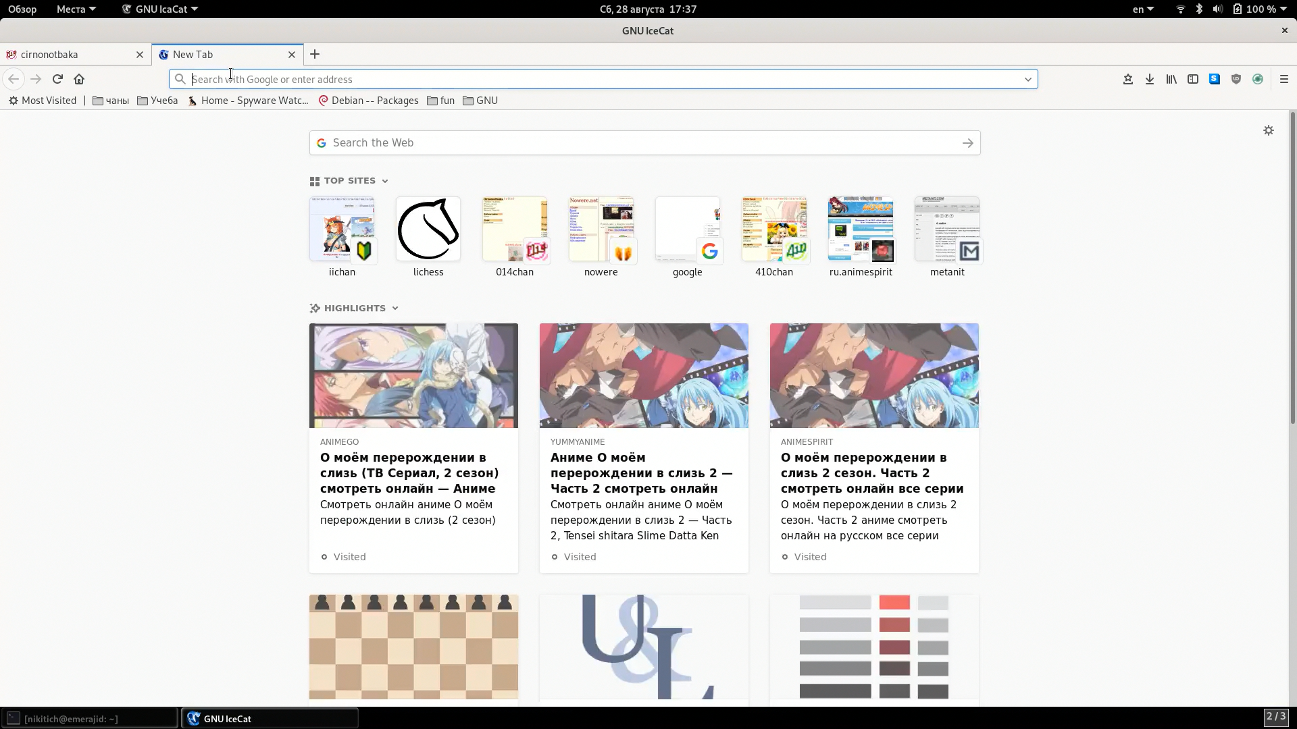
Task: Open the downloads panel
Action: click(1150, 79)
